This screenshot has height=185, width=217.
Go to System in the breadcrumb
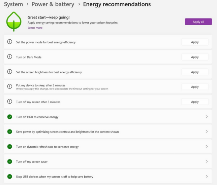(13, 4)
